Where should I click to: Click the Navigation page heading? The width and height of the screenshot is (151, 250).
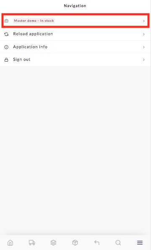[75, 6]
